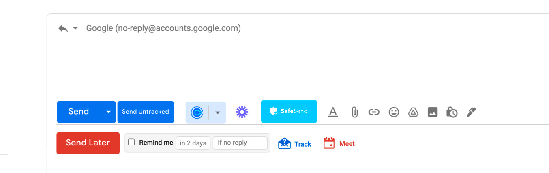The width and height of the screenshot is (549, 173).
Task: Expand the Calendly dropdown arrow
Action: (x=217, y=112)
